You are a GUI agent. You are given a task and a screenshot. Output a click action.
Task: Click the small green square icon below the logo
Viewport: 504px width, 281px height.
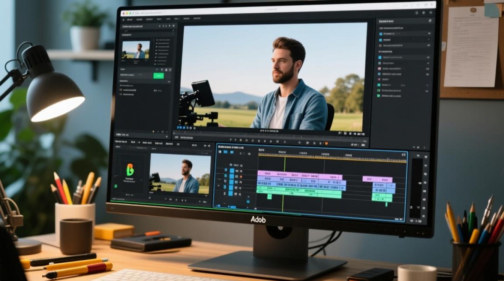(116, 186)
